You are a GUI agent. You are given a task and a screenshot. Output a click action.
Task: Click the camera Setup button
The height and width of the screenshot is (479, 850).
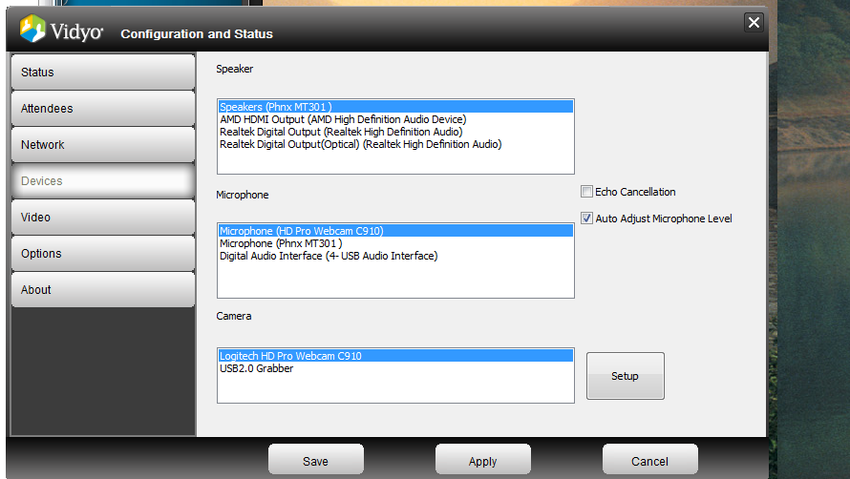[625, 376]
